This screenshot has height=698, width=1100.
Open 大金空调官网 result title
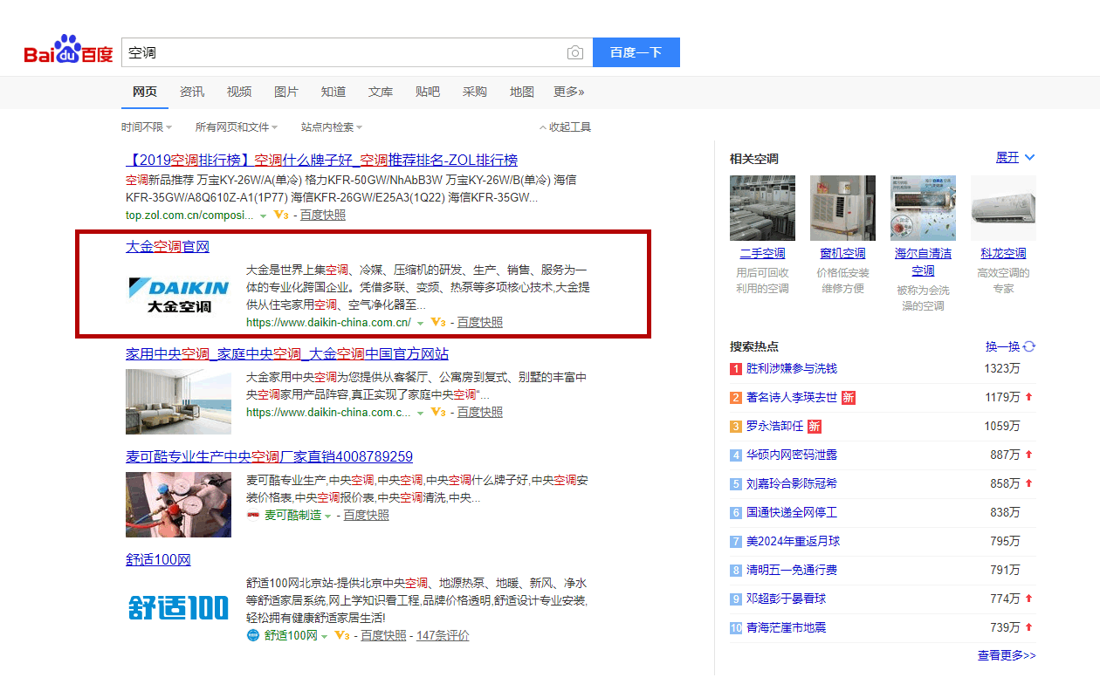coord(168,247)
